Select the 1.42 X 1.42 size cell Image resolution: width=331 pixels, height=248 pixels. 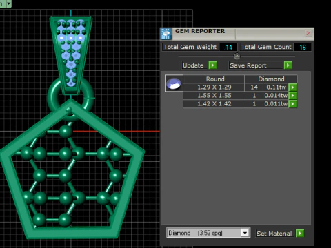(214, 104)
